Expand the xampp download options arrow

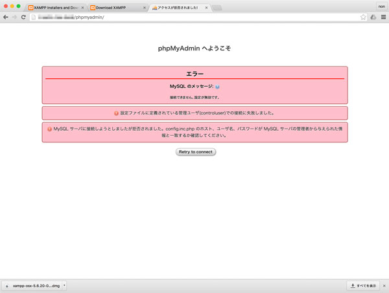point(64,286)
